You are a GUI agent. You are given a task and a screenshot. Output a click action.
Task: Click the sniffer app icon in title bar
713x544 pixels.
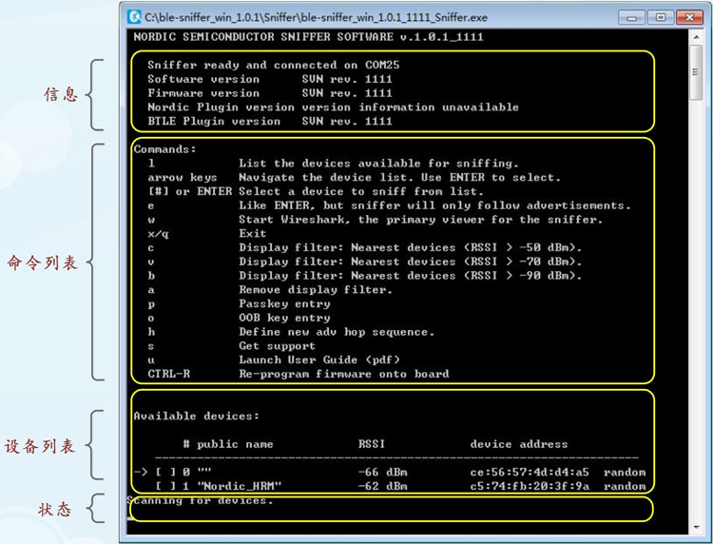pos(134,17)
